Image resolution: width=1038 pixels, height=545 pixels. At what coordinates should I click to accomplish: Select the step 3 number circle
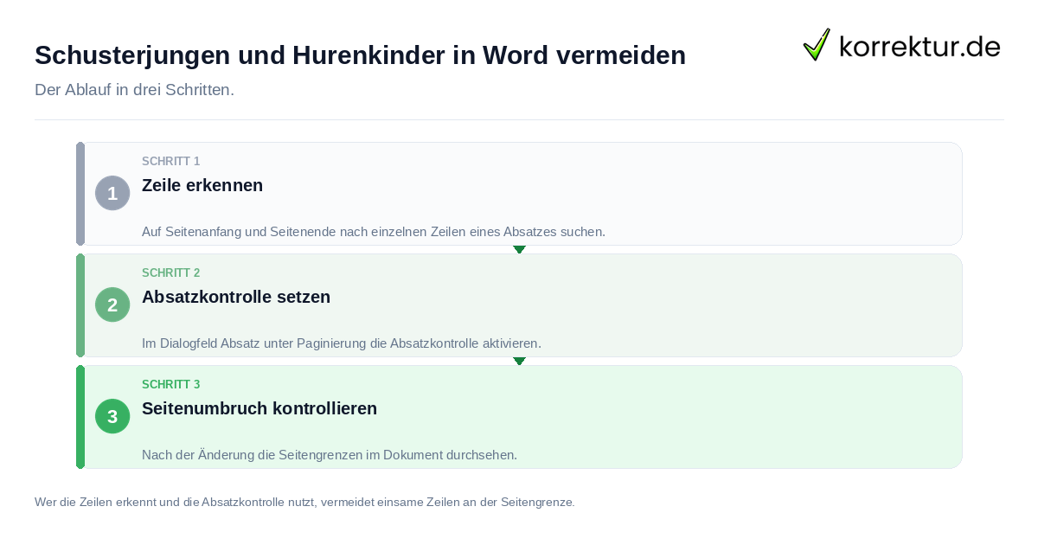[x=112, y=416]
